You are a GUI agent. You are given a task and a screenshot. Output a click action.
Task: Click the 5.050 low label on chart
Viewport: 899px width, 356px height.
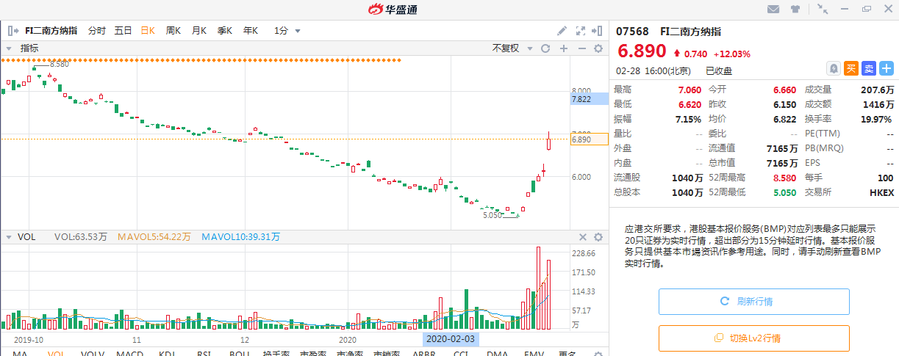click(x=493, y=215)
